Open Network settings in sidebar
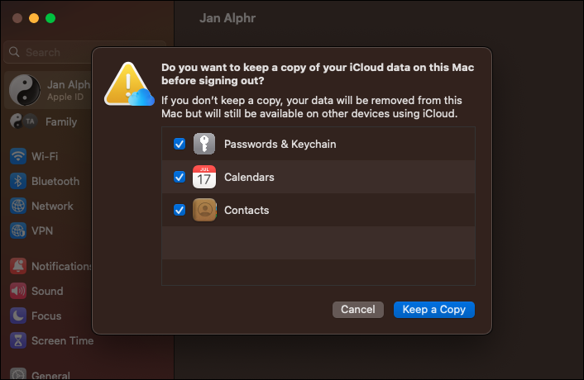Screen dimensions: 584x380 click(51, 206)
